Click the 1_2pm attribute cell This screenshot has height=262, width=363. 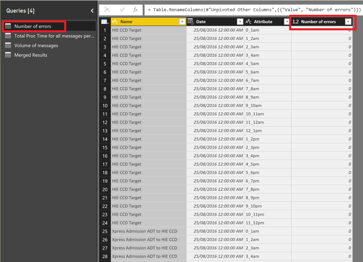(268, 139)
